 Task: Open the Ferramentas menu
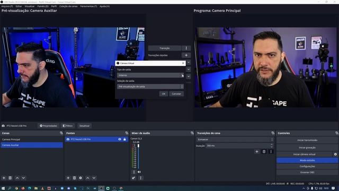click(x=88, y=6)
